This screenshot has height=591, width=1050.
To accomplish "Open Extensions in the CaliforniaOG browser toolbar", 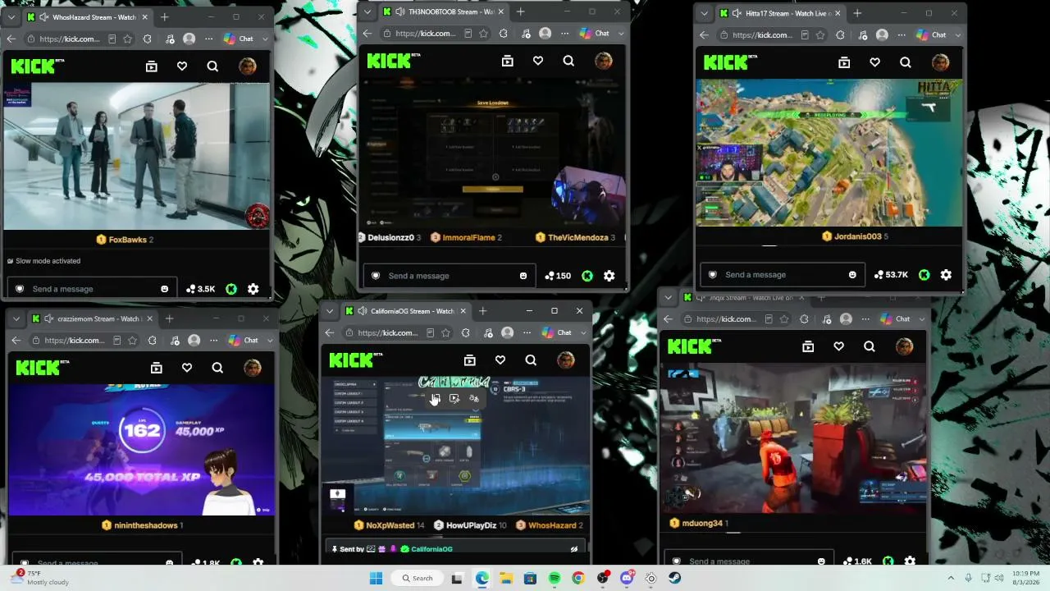I will (466, 332).
